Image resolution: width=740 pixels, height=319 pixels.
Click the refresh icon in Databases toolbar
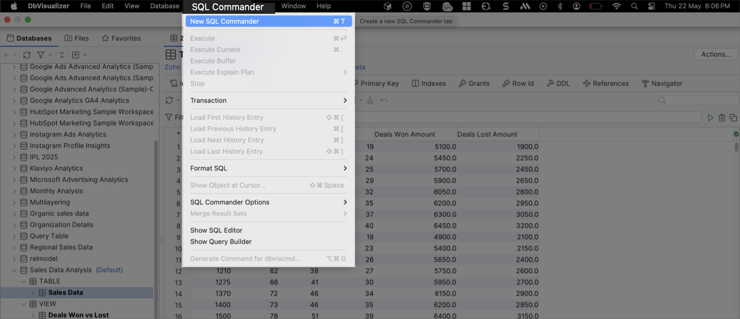pos(27,55)
